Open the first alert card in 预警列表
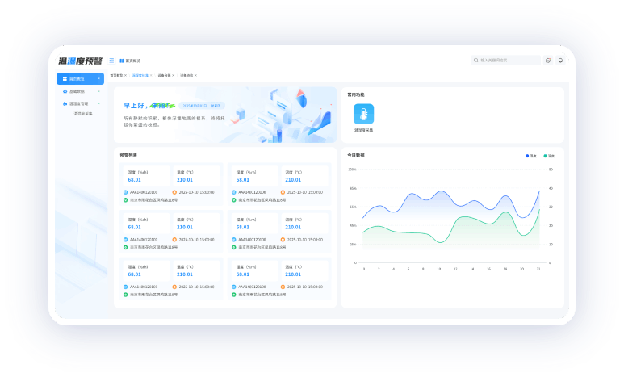624x377 pixels. pyautogui.click(x=170, y=185)
